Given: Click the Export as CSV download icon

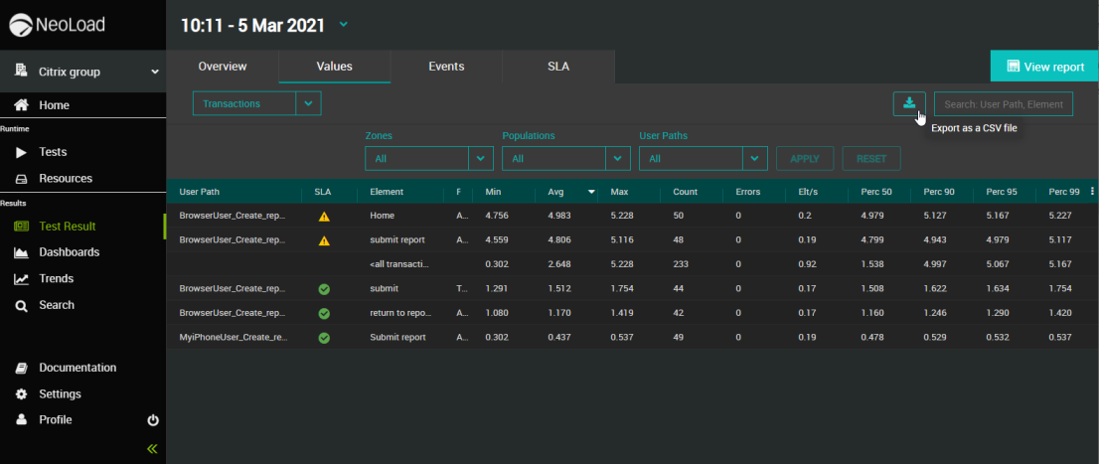Looking at the screenshot, I should (x=909, y=103).
